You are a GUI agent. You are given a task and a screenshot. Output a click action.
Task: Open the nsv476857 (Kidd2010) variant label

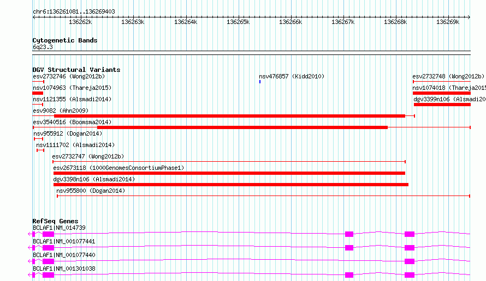pos(292,76)
